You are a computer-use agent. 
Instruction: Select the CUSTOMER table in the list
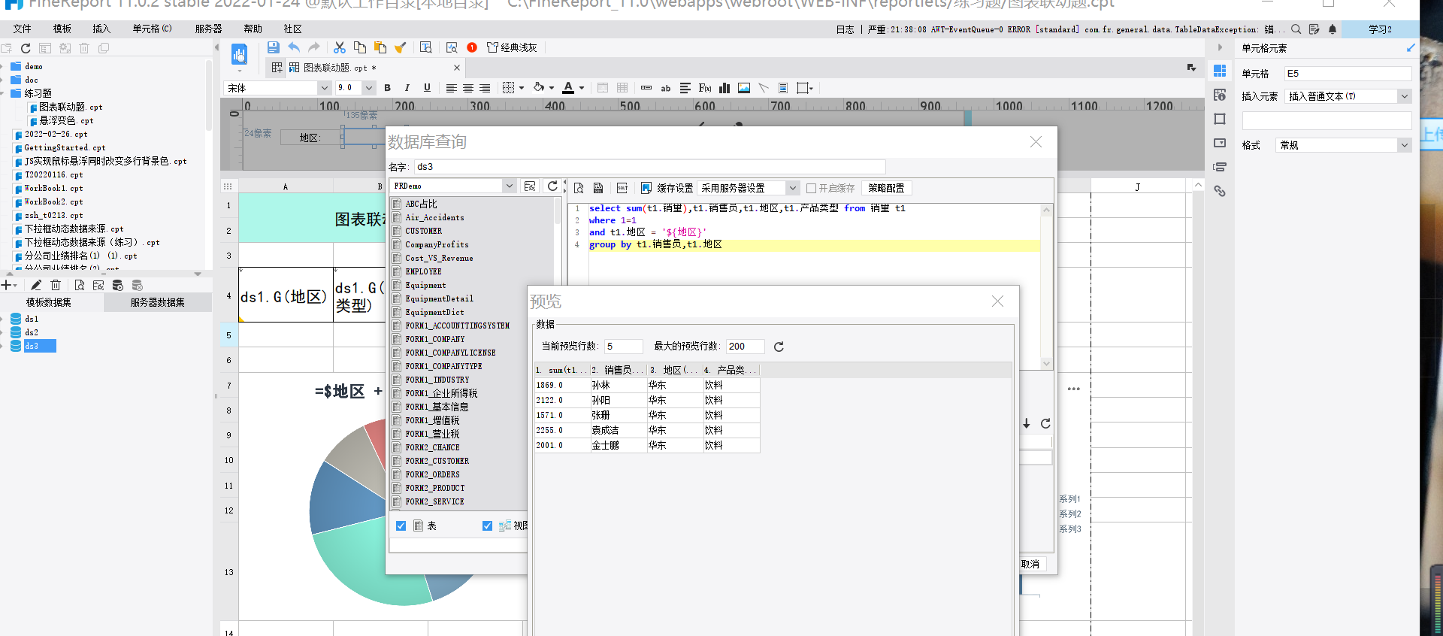pos(424,231)
